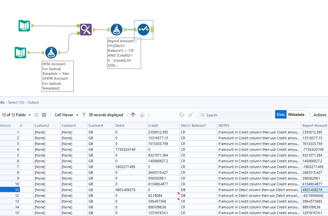
Task: Click the deselect all fields X icon
Action: [x=44, y=115]
